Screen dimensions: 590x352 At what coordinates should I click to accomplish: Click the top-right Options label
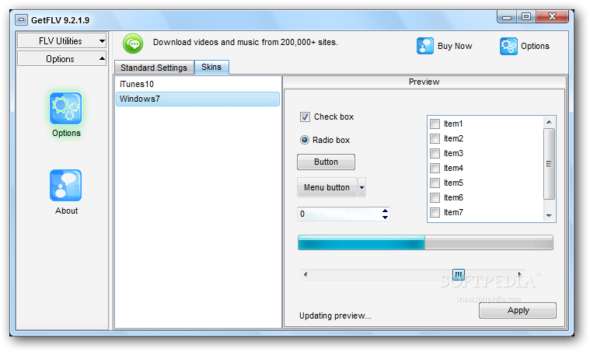click(x=535, y=46)
